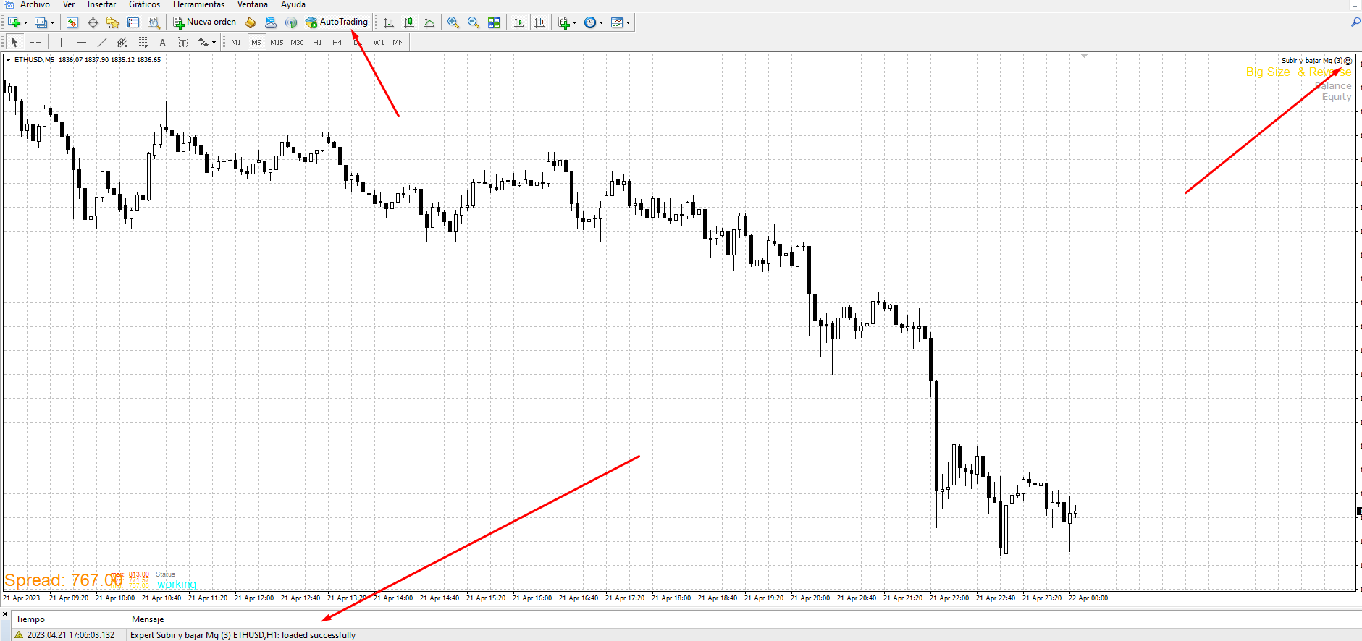This screenshot has height=641, width=1362.
Task: Toggle the Data Window crosshair icon
Action: tap(93, 22)
